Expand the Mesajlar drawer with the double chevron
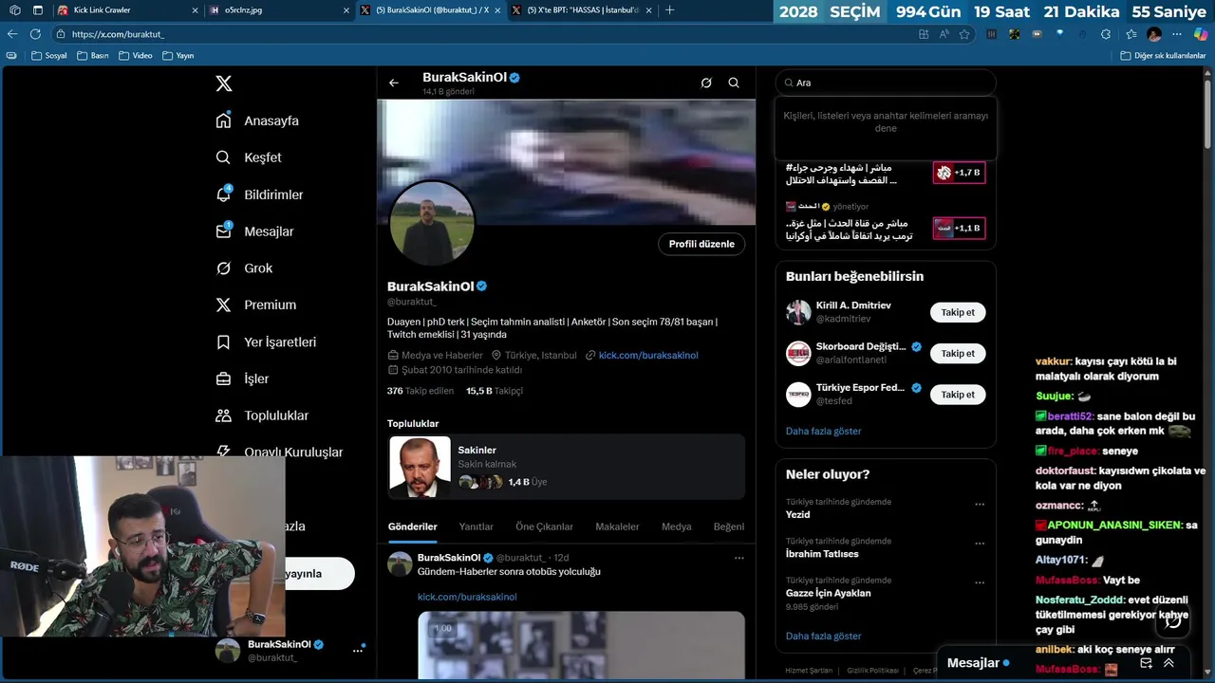Screen dimensions: 1215x683 click(x=1169, y=663)
